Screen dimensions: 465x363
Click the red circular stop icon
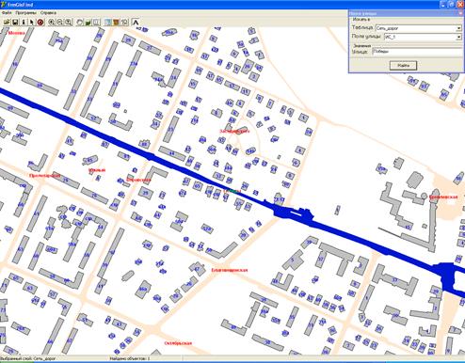pos(40,22)
